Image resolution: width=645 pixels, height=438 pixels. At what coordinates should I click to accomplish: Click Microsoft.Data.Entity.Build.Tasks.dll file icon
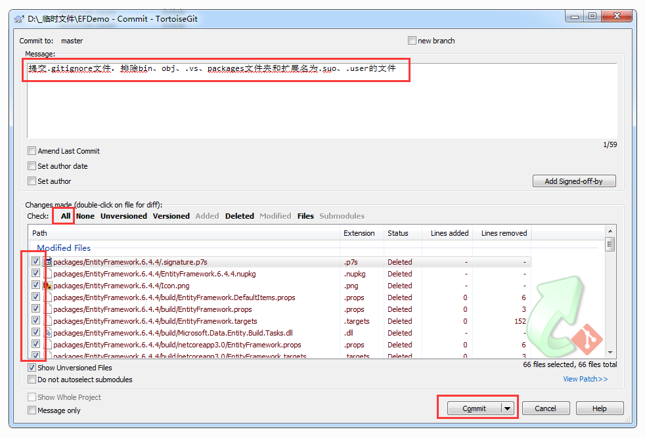click(x=47, y=333)
